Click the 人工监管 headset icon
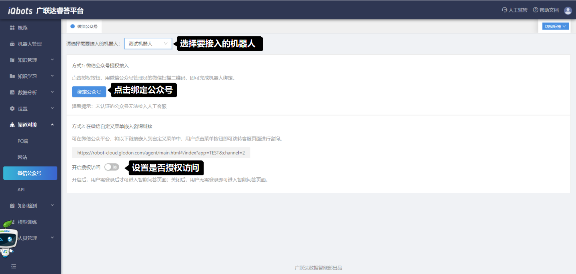Screen dimensions: 576x274 tap(504, 10)
